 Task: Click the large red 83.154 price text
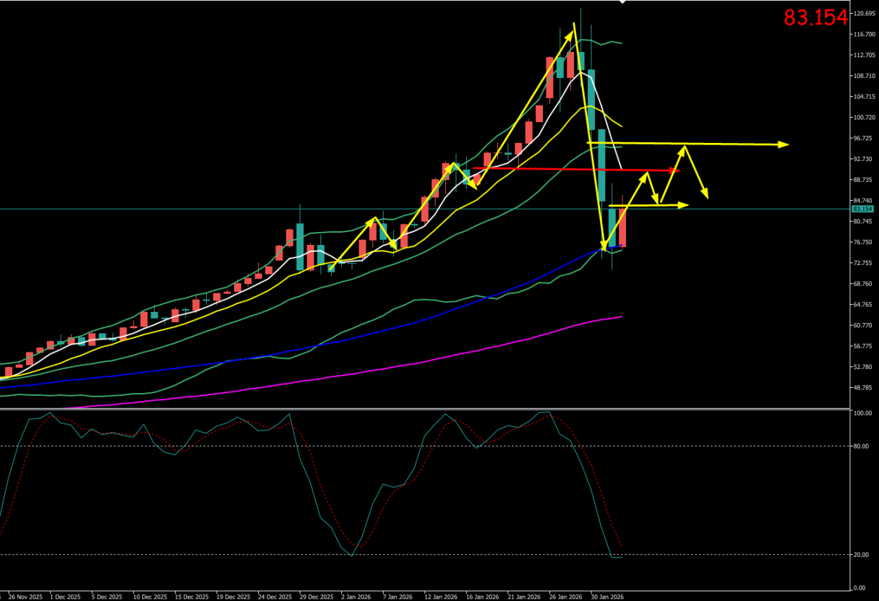pos(815,18)
